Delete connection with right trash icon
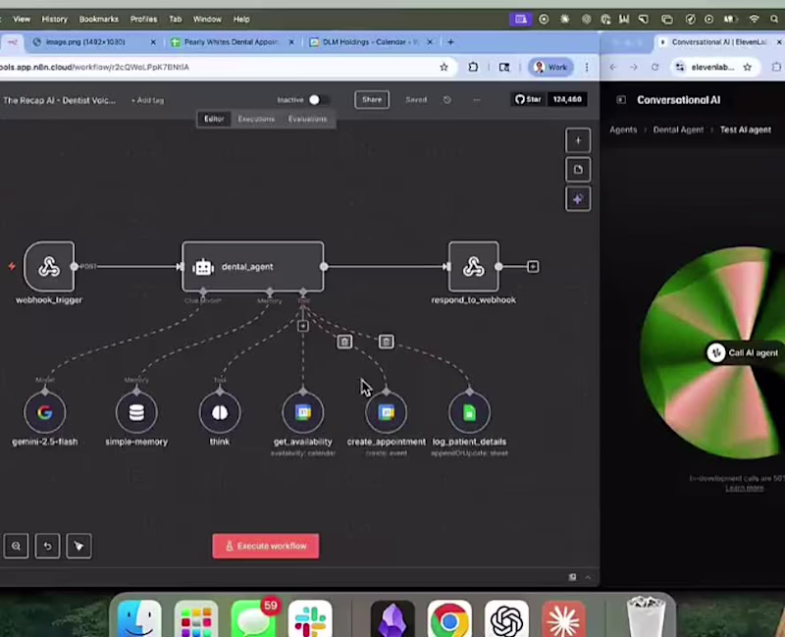785x637 pixels. 386,342
